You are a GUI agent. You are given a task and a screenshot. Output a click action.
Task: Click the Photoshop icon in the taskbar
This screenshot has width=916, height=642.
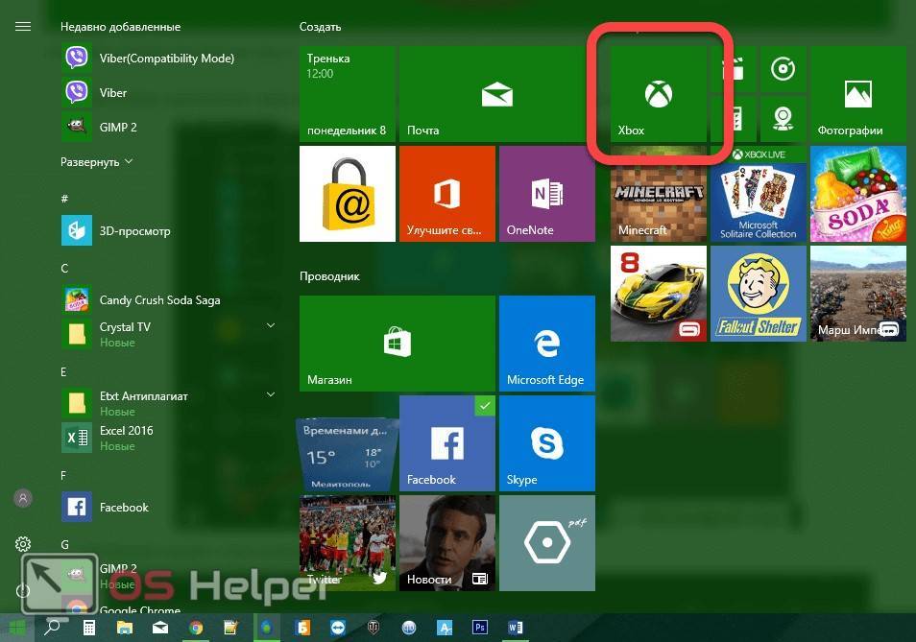(480, 628)
